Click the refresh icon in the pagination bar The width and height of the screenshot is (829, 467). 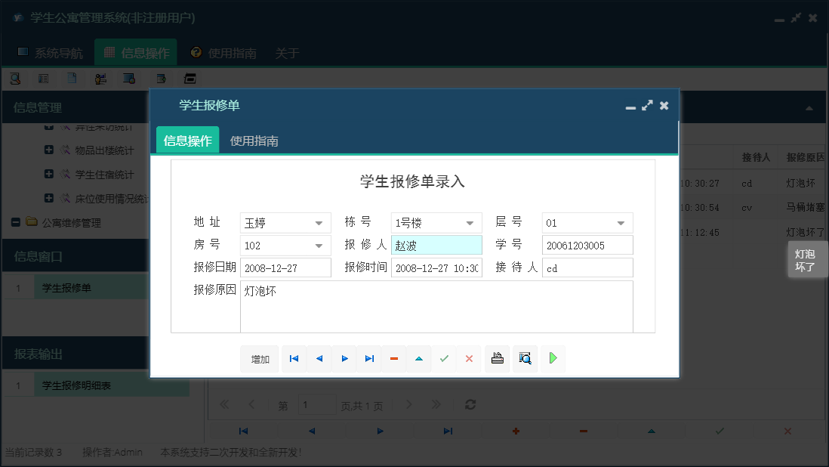(x=470, y=404)
